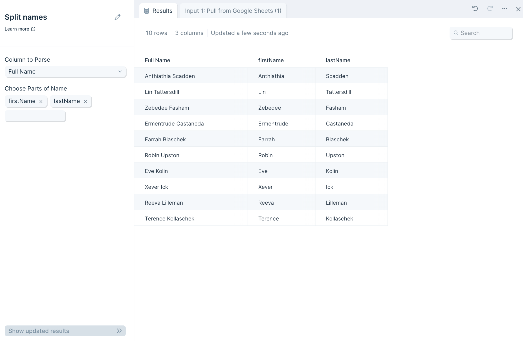Image resolution: width=523 pixels, height=341 pixels.
Task: Select the Terence Kollaschek cell
Action: tap(191, 218)
